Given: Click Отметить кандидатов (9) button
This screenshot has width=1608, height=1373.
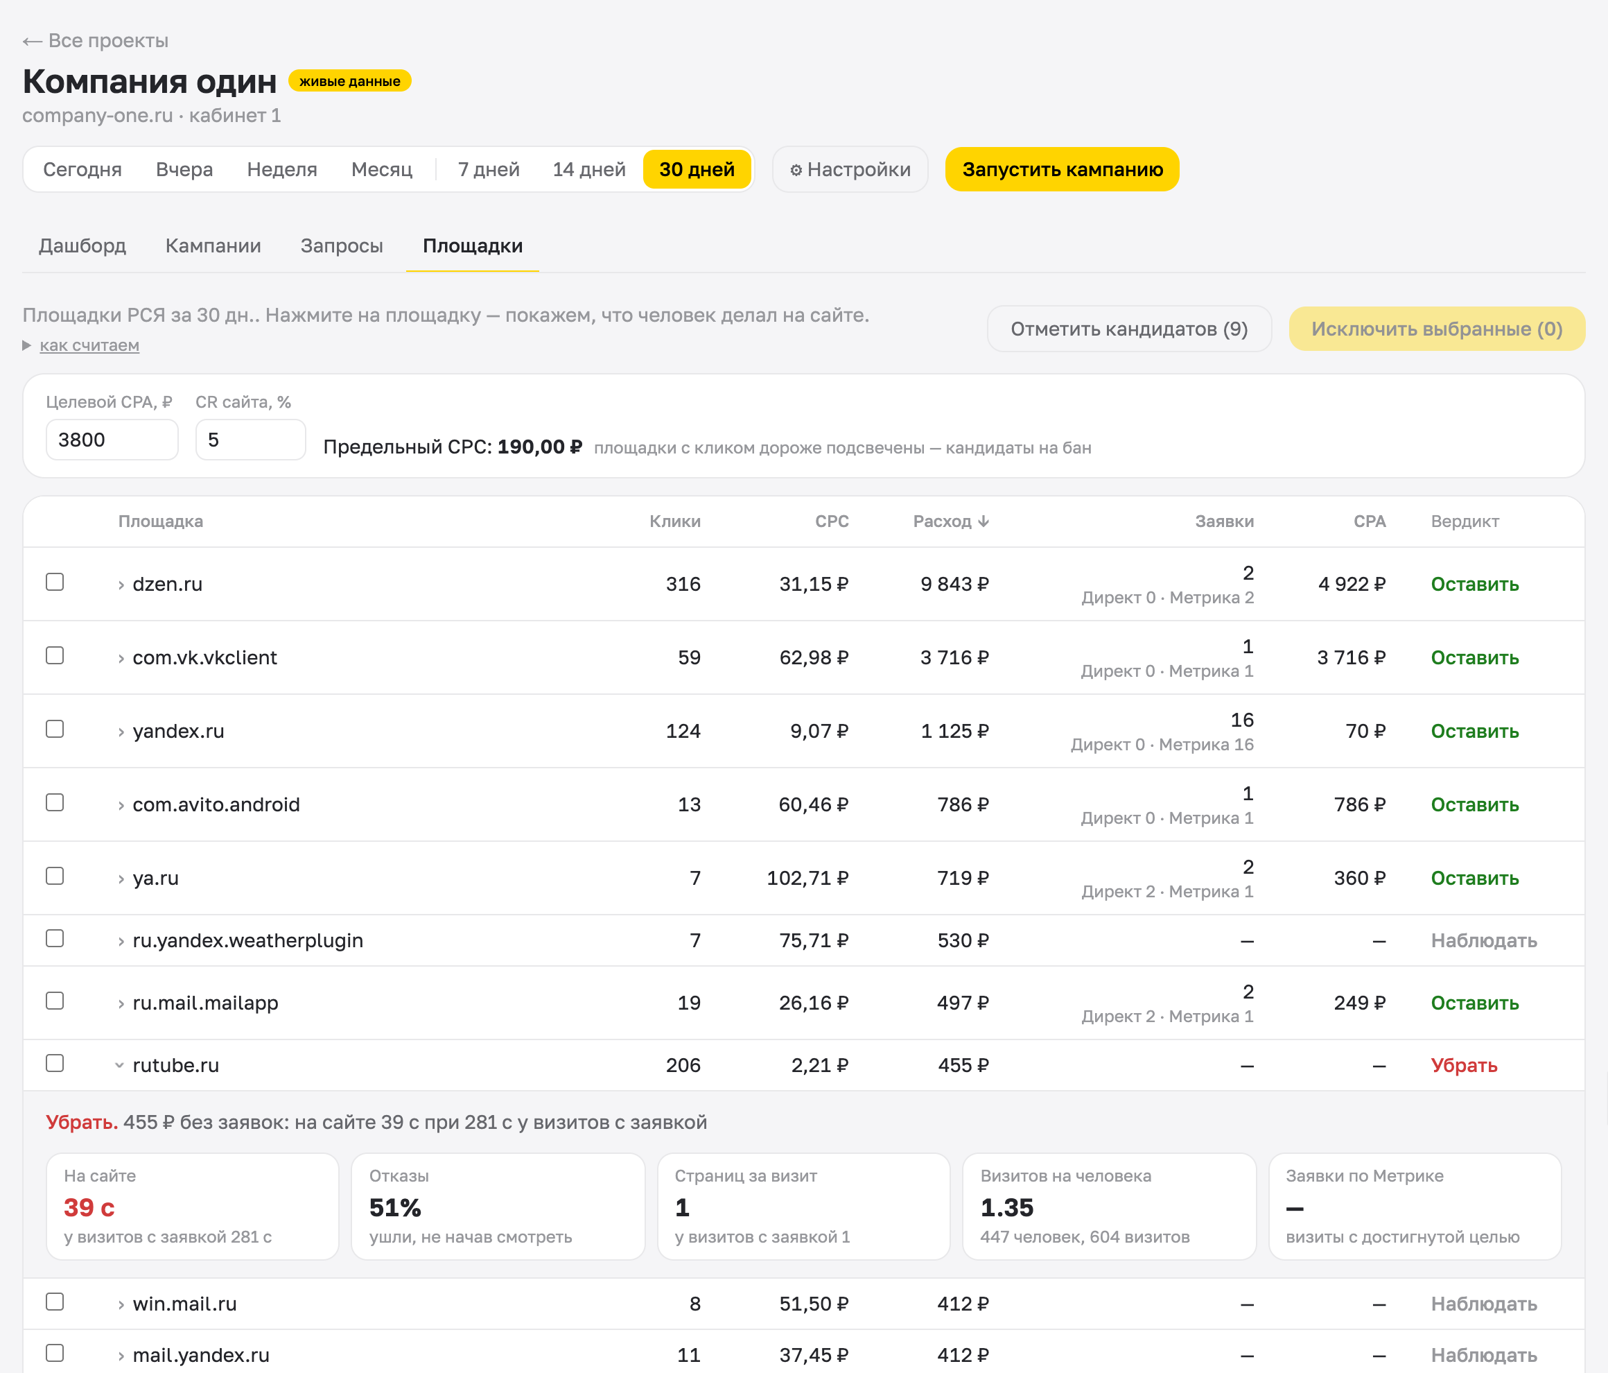Looking at the screenshot, I should [x=1129, y=329].
